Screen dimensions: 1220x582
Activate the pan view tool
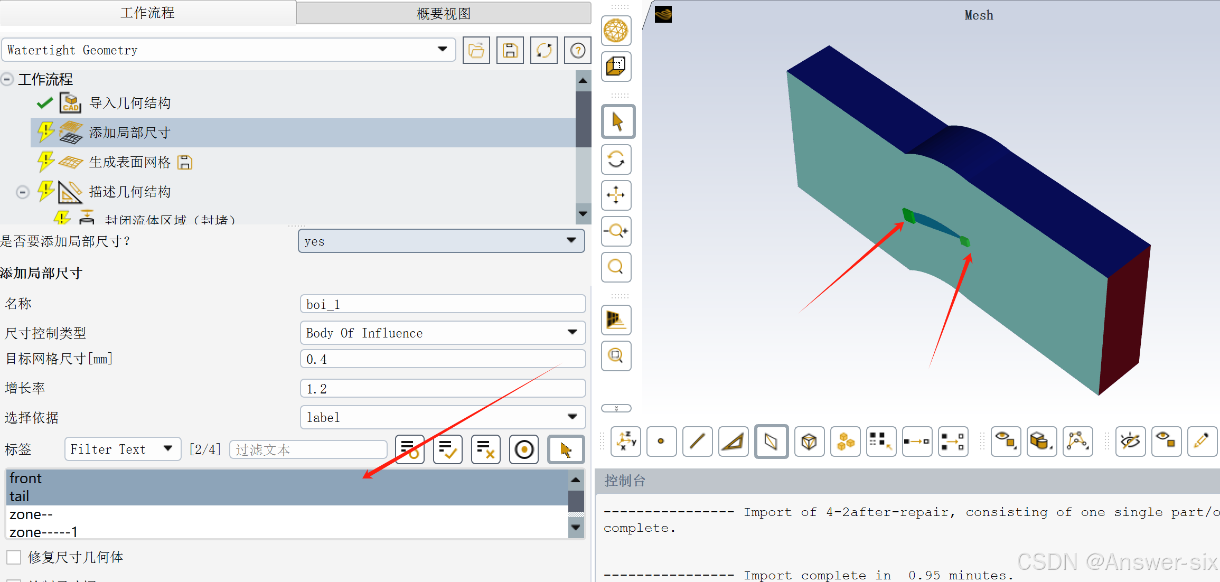point(616,195)
